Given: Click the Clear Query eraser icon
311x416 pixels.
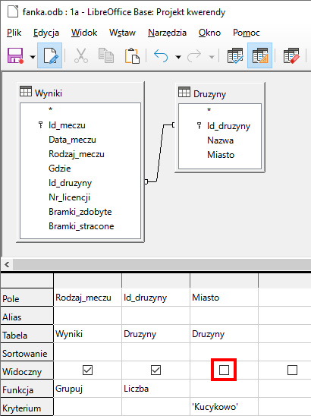Looking at the screenshot, I should tap(291, 55).
